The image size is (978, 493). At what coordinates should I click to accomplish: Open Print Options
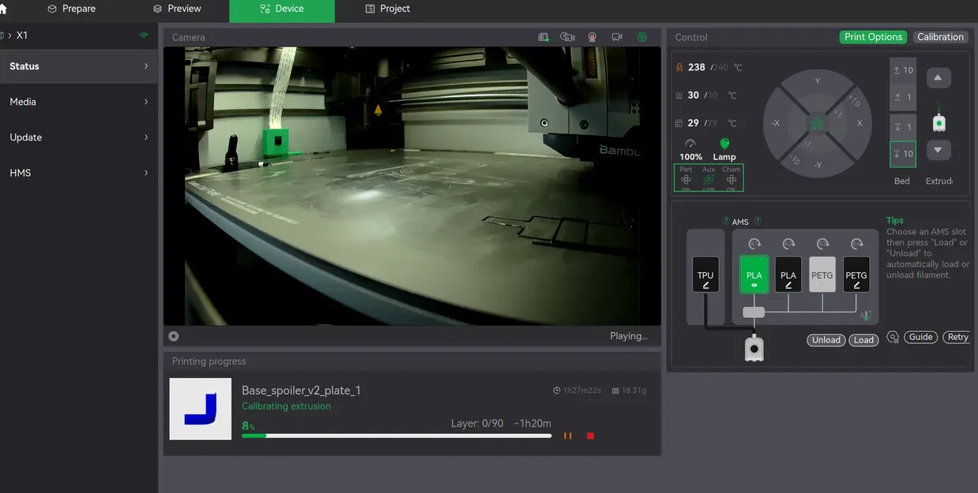(873, 37)
